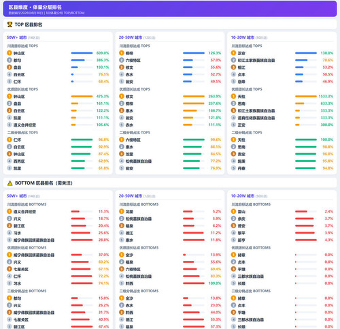340x329 pixels.
Task: Click the 166.7% value
Action: [x=215, y=110]
